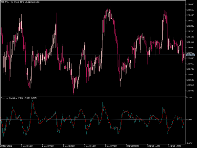This screenshot has height=148, width=197.
Task: Click the chart title "CHFJPY., H1"
Action: 7,2
